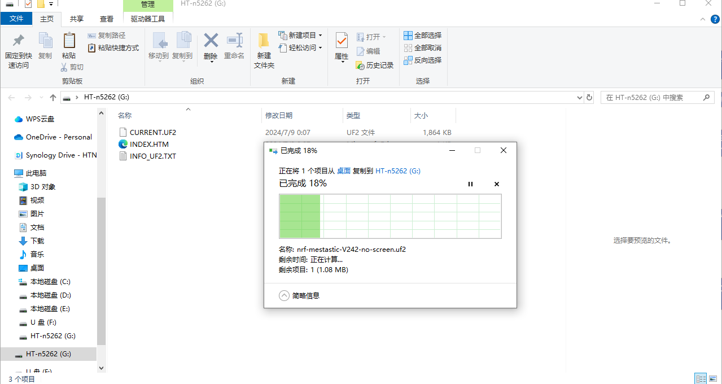Collapse details using 简略信息 chevron
This screenshot has width=722, height=384.
[x=285, y=295]
